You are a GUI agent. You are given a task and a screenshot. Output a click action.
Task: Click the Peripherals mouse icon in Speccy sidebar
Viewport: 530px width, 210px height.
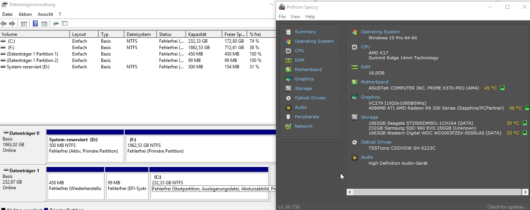click(x=288, y=117)
